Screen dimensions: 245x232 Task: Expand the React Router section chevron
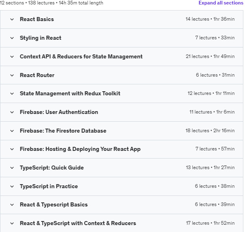[12, 75]
